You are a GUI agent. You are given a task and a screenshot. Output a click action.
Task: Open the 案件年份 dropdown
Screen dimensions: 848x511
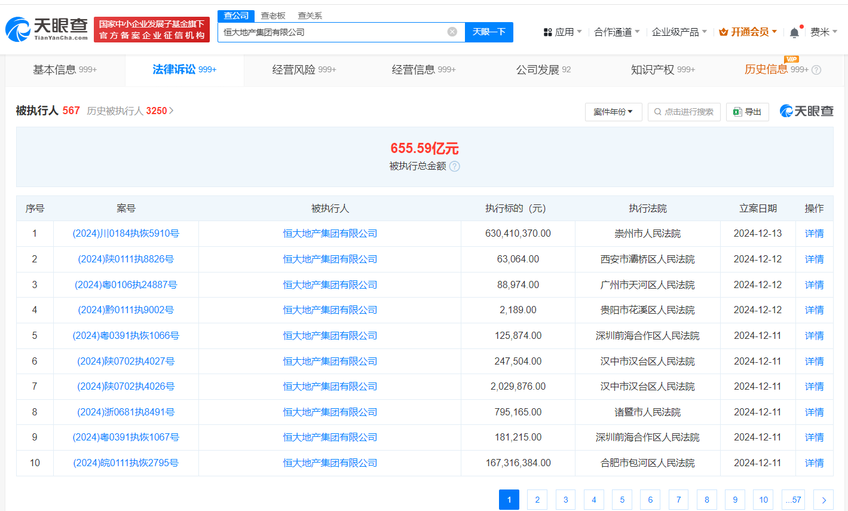pyautogui.click(x=613, y=111)
